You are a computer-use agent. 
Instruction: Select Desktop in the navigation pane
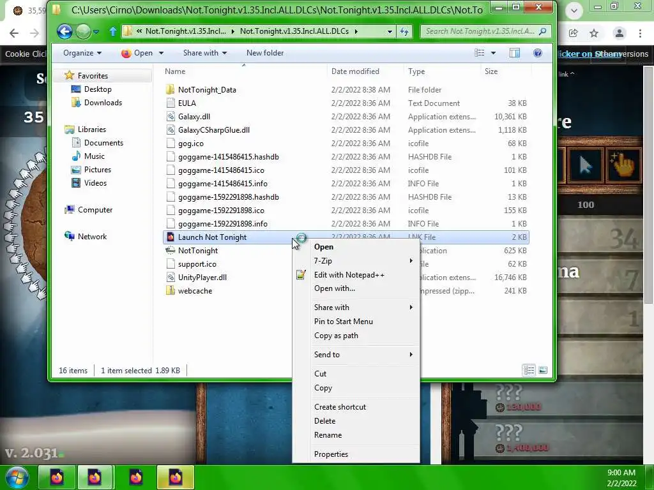coord(98,89)
